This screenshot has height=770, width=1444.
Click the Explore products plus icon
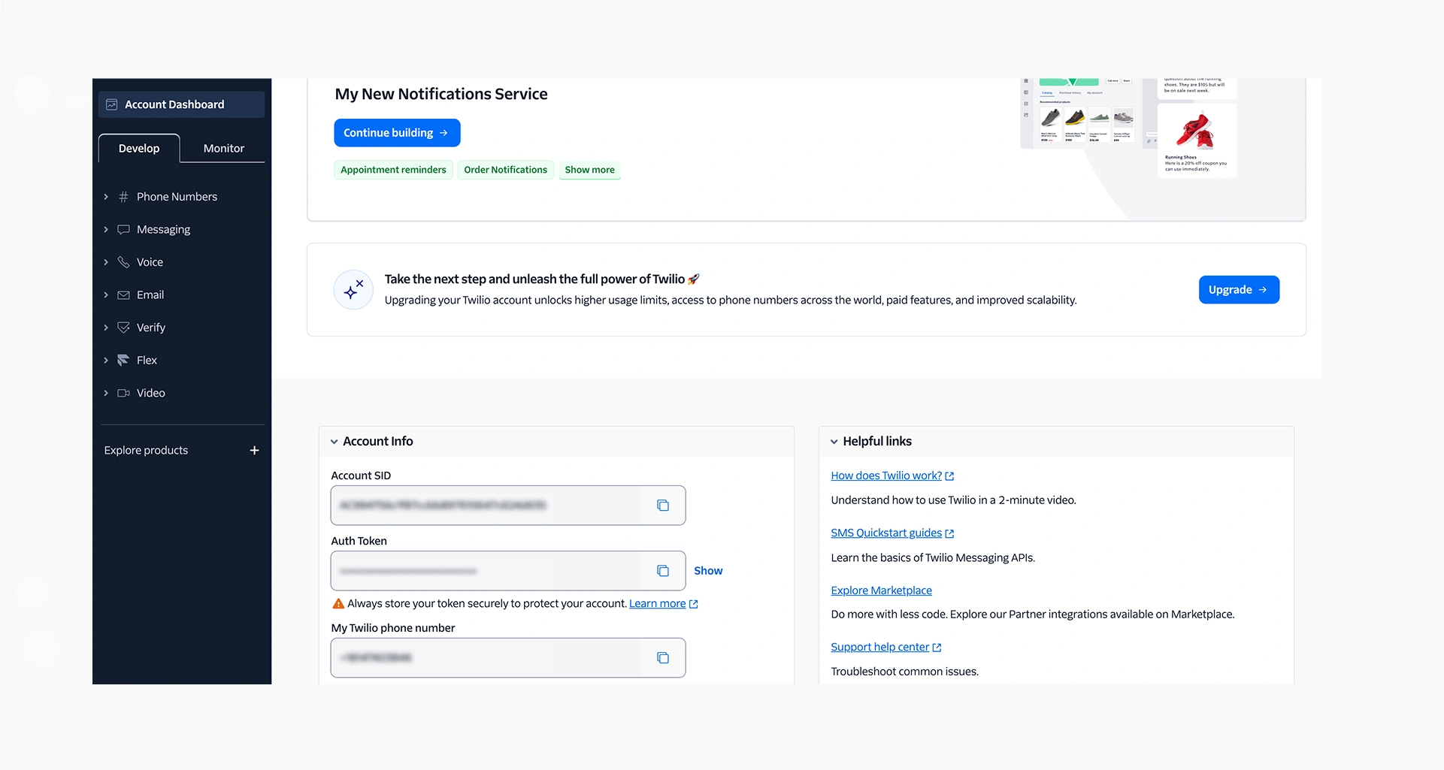[x=254, y=450]
